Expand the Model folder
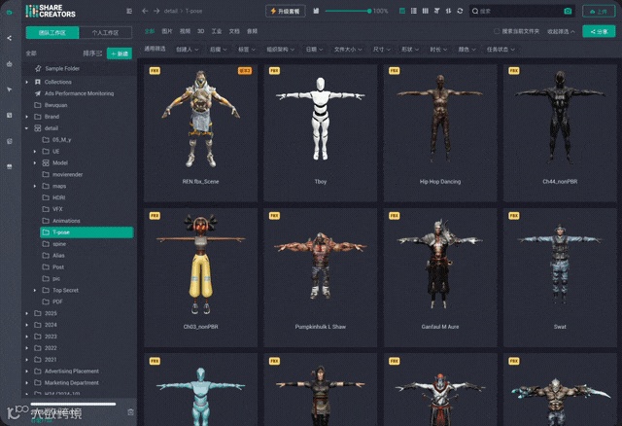Image resolution: width=622 pixels, height=426 pixels. (x=35, y=162)
